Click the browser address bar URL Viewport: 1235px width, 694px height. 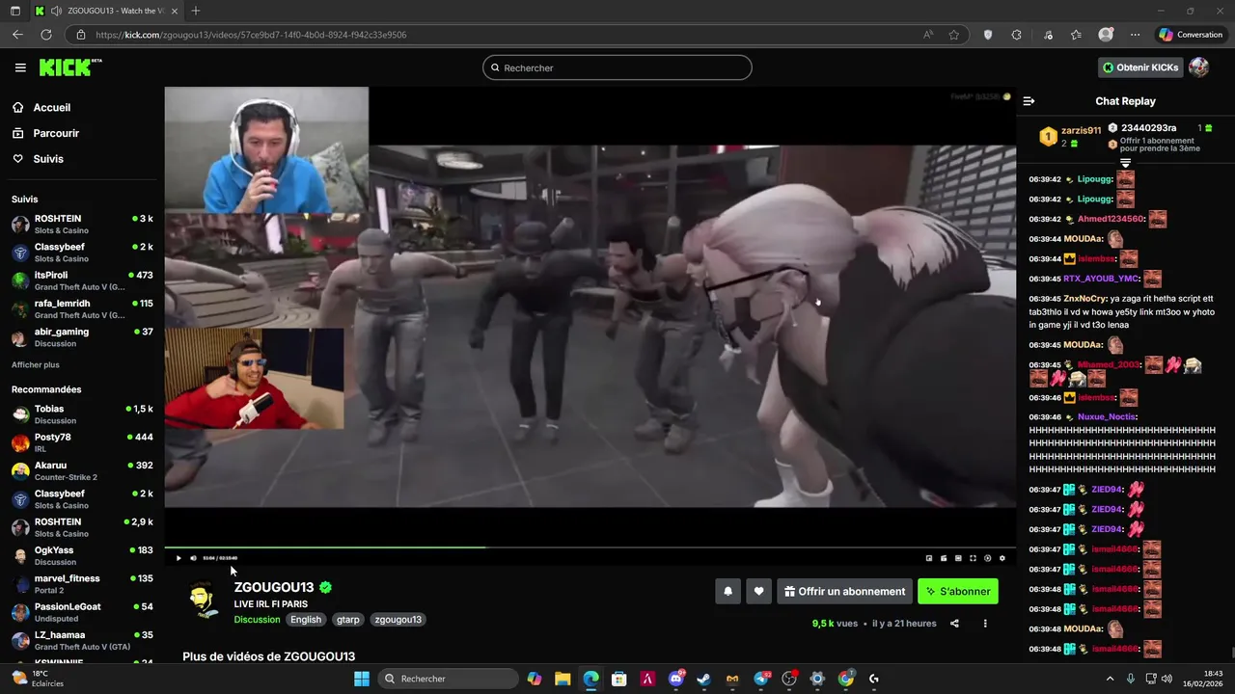click(x=251, y=35)
